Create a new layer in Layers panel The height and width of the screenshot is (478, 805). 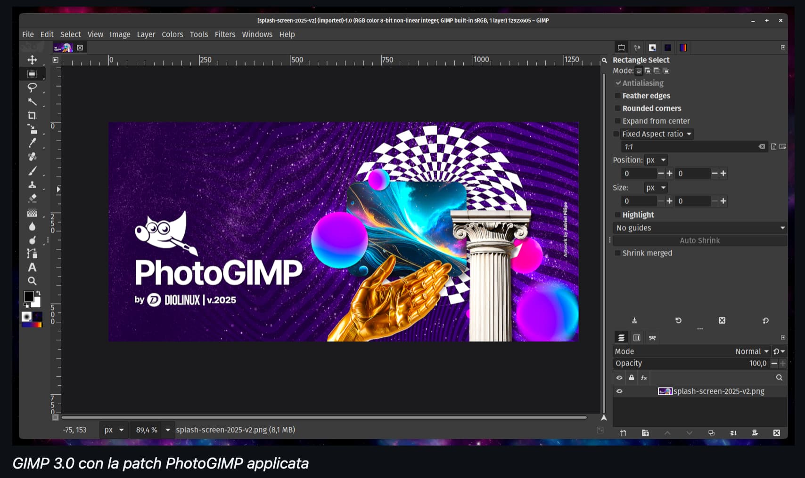623,433
